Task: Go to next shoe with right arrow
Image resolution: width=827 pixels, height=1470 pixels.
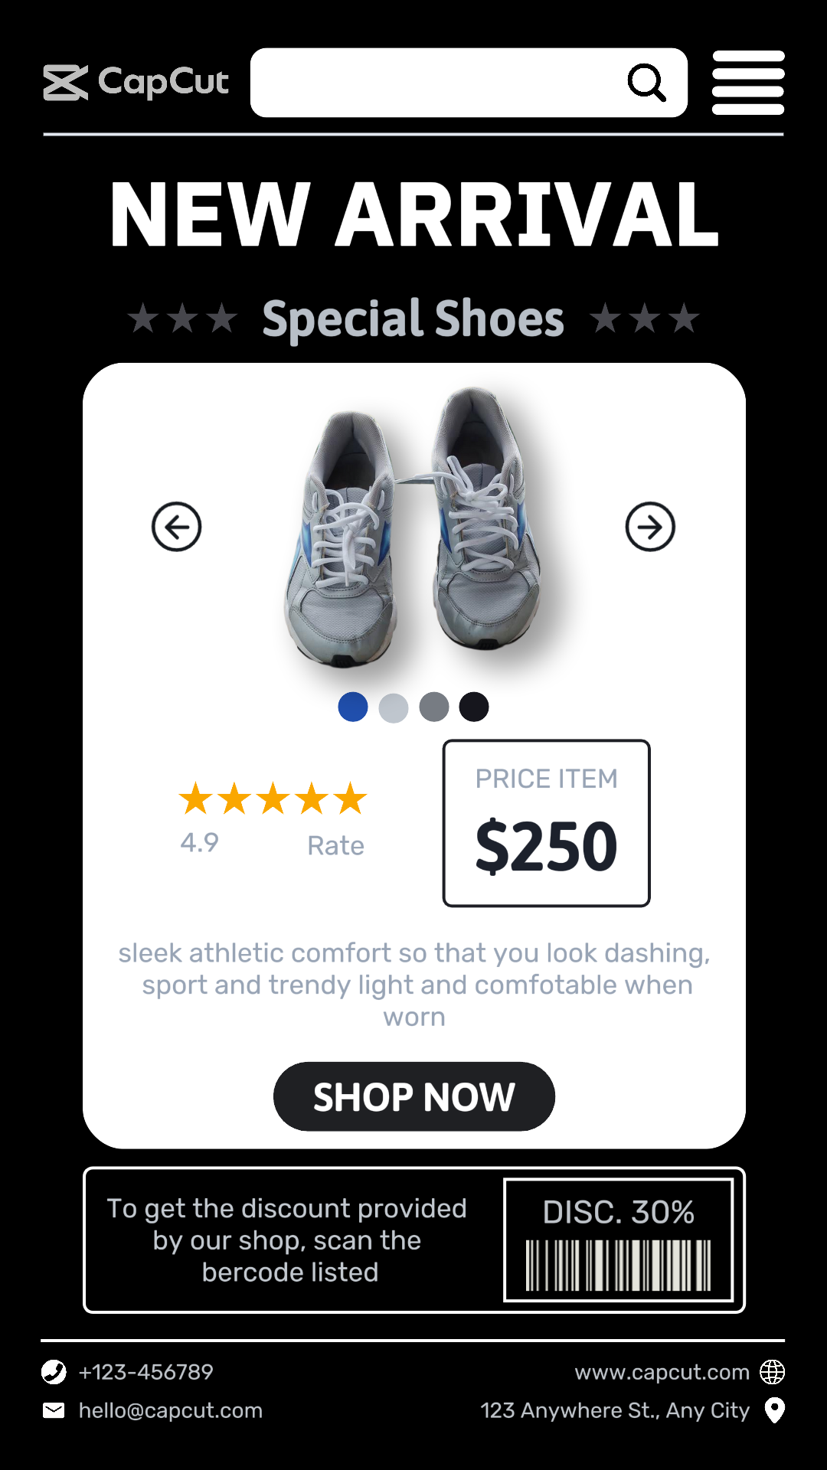Action: 650,527
